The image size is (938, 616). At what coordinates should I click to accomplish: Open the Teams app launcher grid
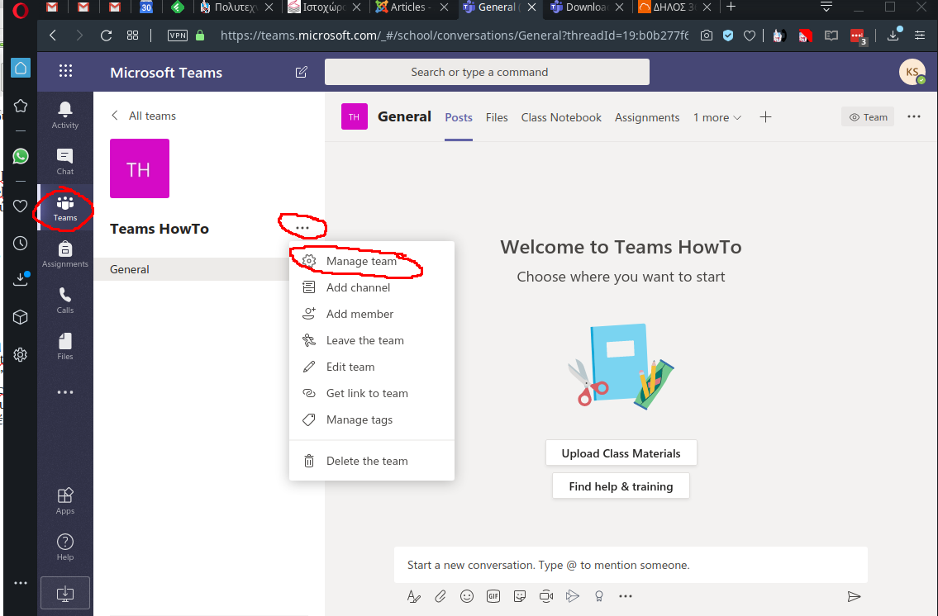(66, 72)
